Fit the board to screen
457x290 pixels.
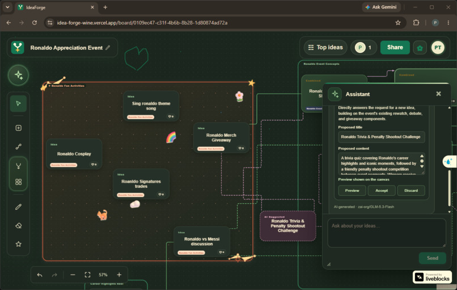[x=87, y=275]
